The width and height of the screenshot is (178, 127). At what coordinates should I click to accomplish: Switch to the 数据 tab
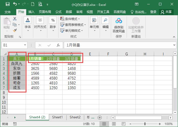tap(69, 12)
